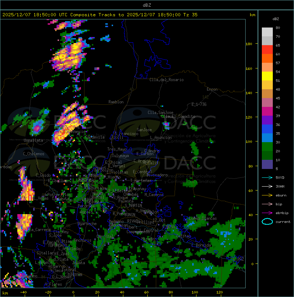Choose the bright yellow 54-51 dBZ swatch
Viewport: 294px width, 297px height.
(267, 76)
